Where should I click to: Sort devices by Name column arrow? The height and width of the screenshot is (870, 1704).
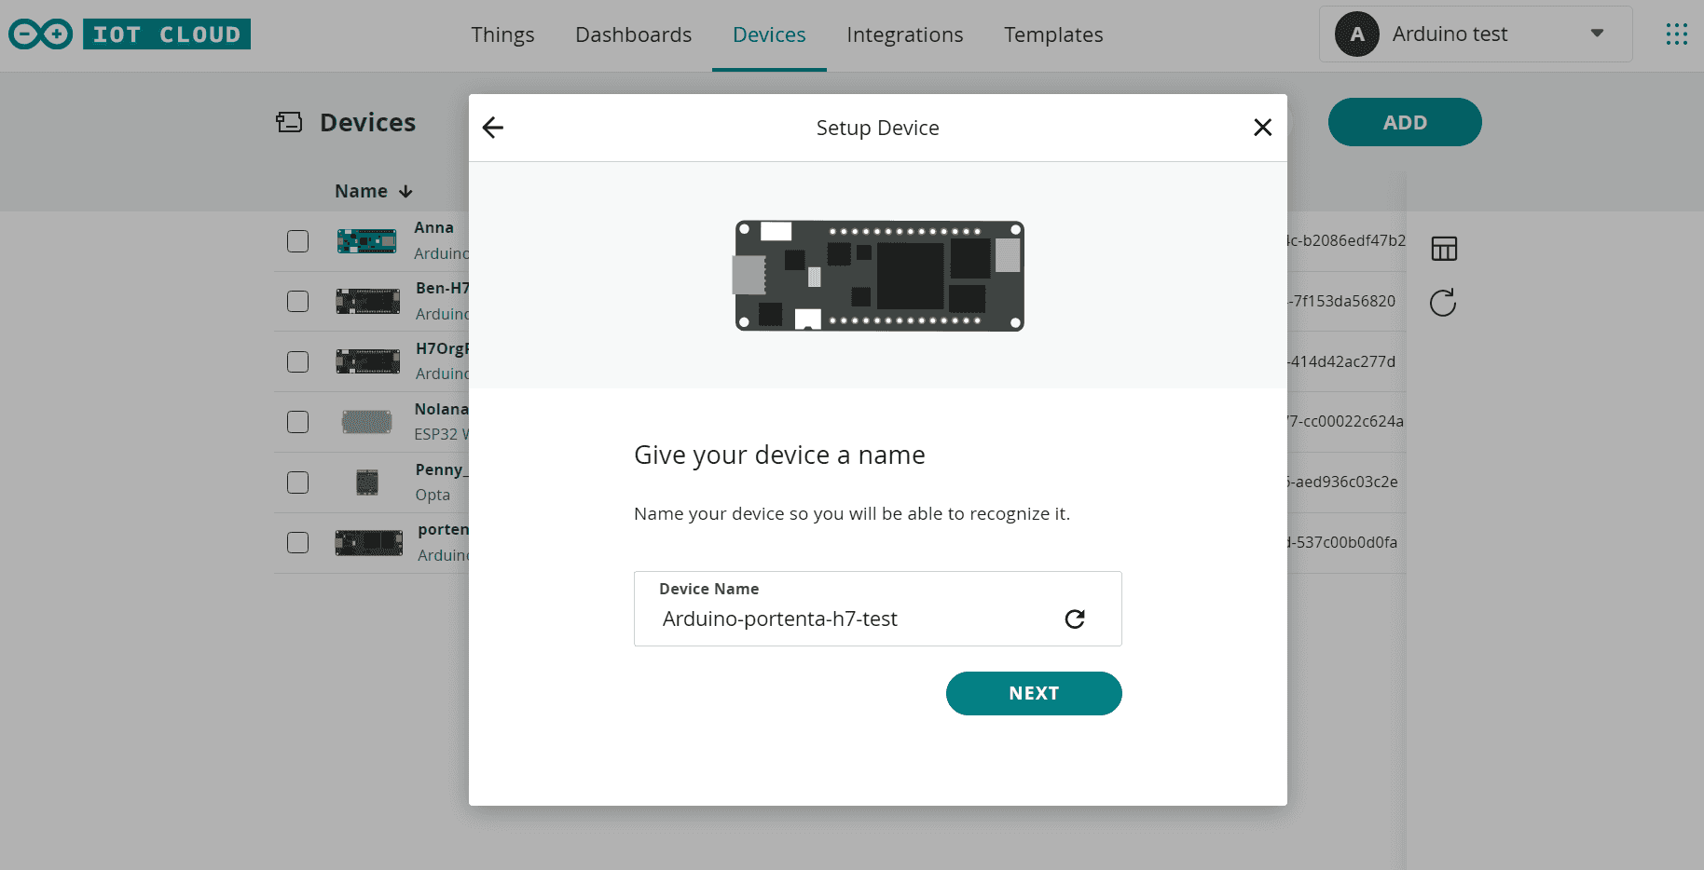(x=405, y=192)
